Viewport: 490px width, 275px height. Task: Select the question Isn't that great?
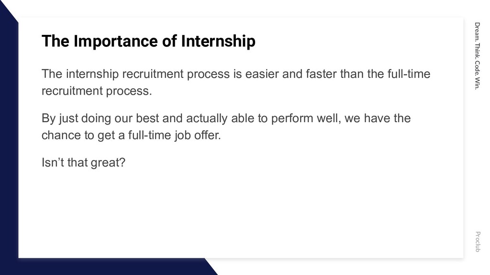tap(83, 162)
